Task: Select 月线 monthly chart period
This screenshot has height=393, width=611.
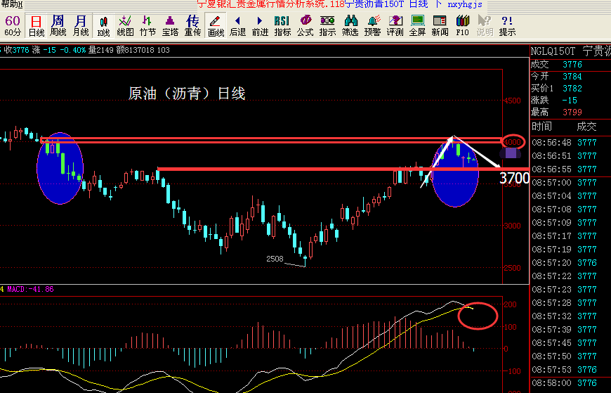Action: pos(81,26)
